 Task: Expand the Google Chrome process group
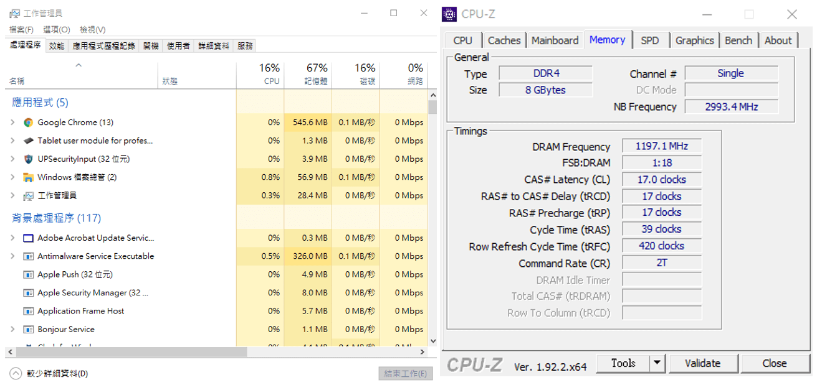12,123
